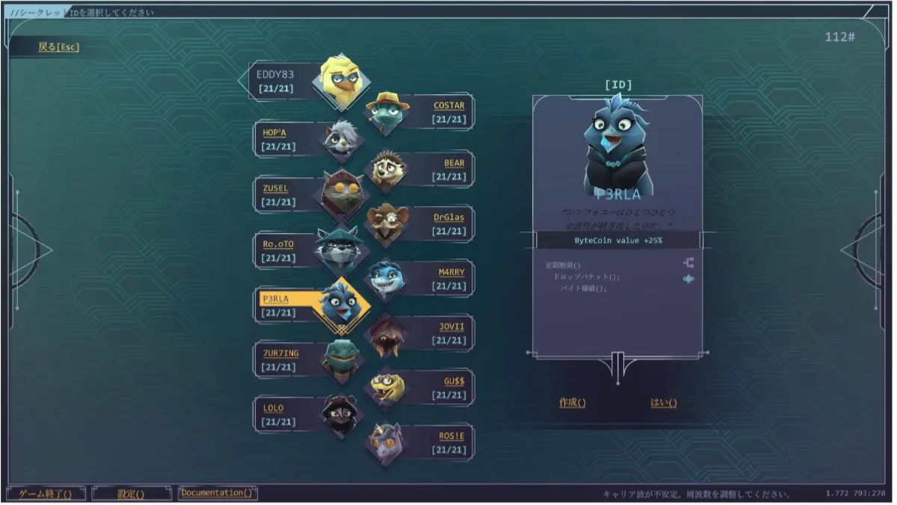Click the network node icon in ID panel

pyautogui.click(x=688, y=263)
